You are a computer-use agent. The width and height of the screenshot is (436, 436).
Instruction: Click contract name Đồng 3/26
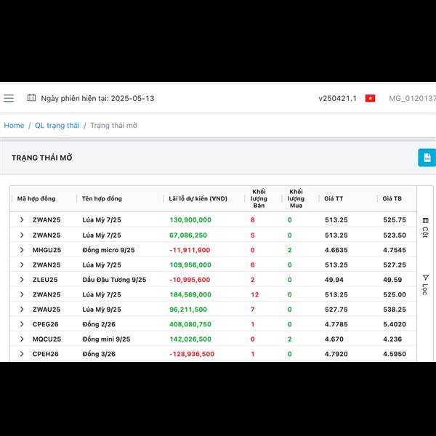(99, 354)
